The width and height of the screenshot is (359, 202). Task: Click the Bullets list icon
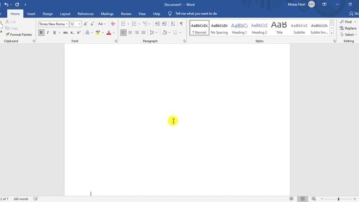coord(123,24)
